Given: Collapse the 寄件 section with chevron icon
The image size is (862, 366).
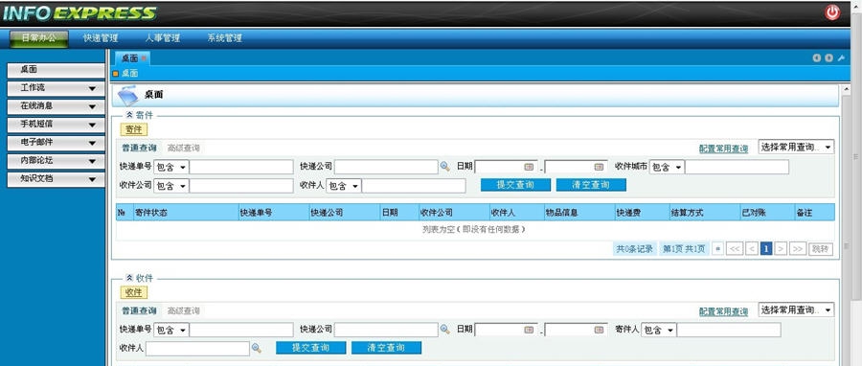Looking at the screenshot, I should (129, 115).
